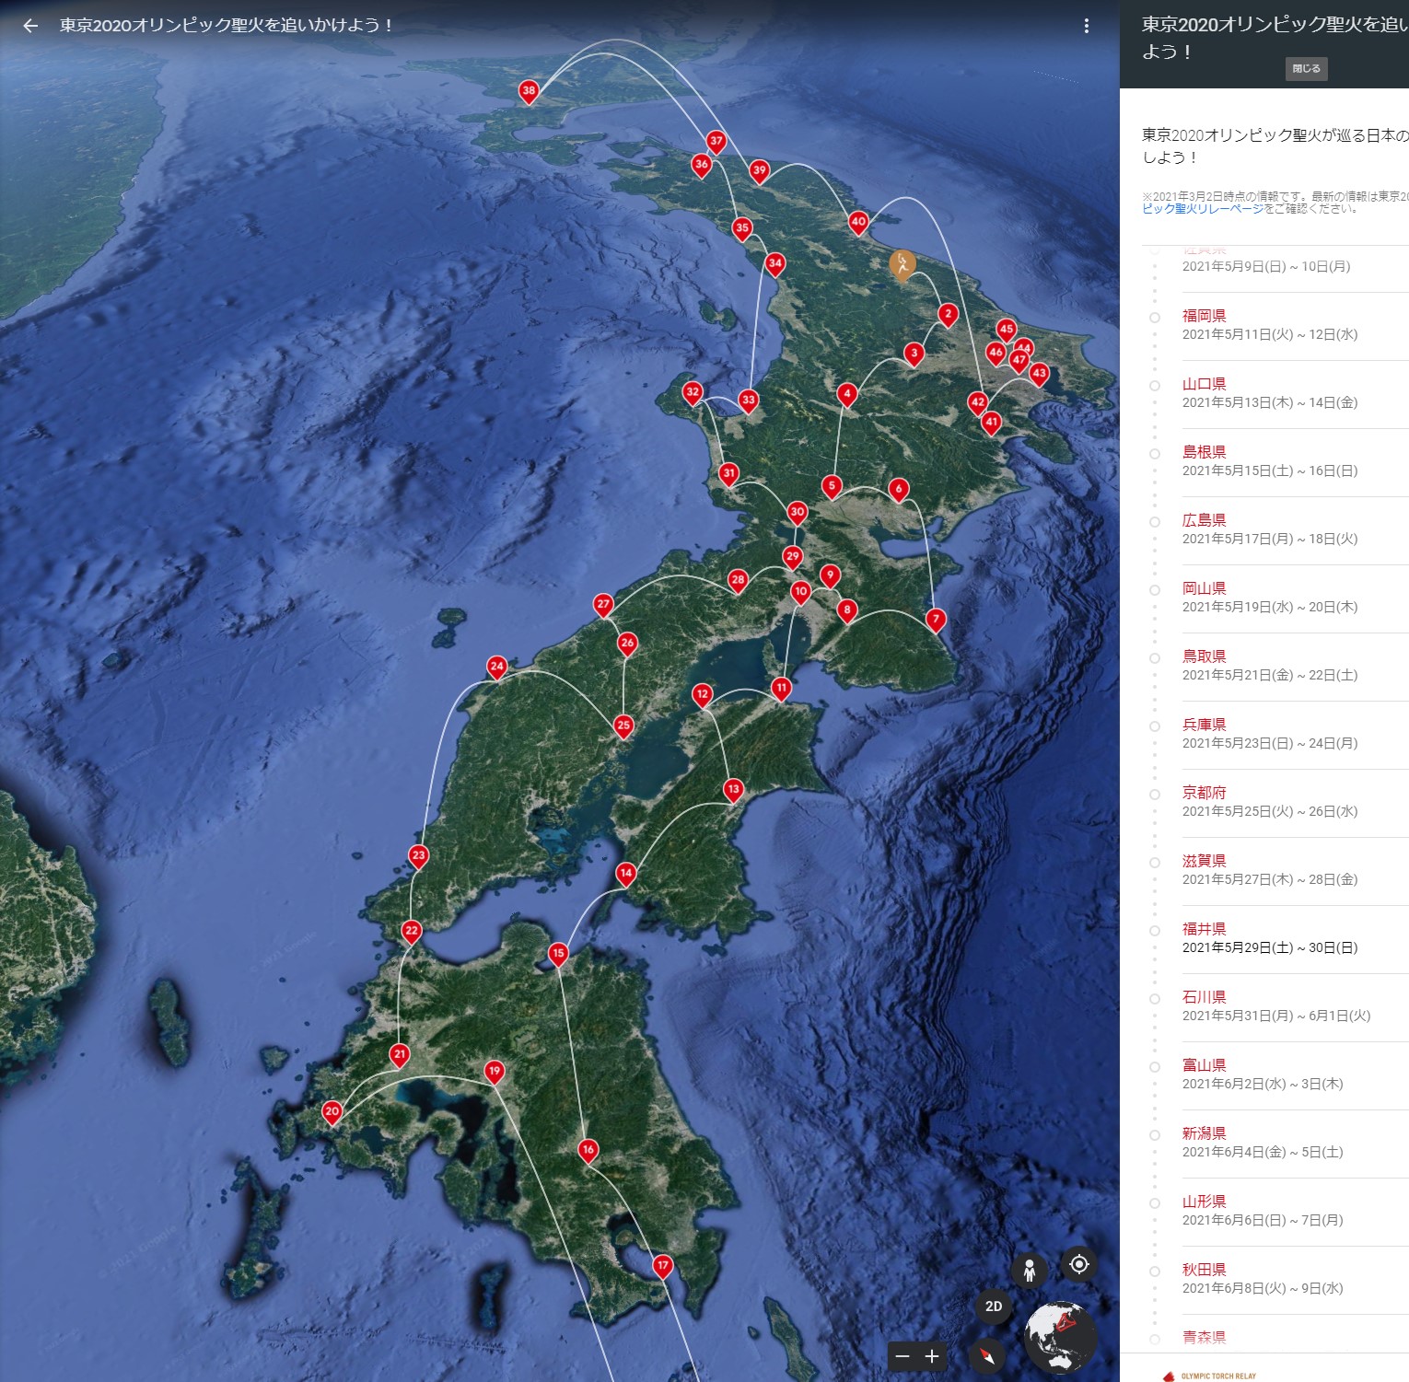The image size is (1409, 1382).
Task: Click the orange torch runner marker
Action: (x=902, y=265)
